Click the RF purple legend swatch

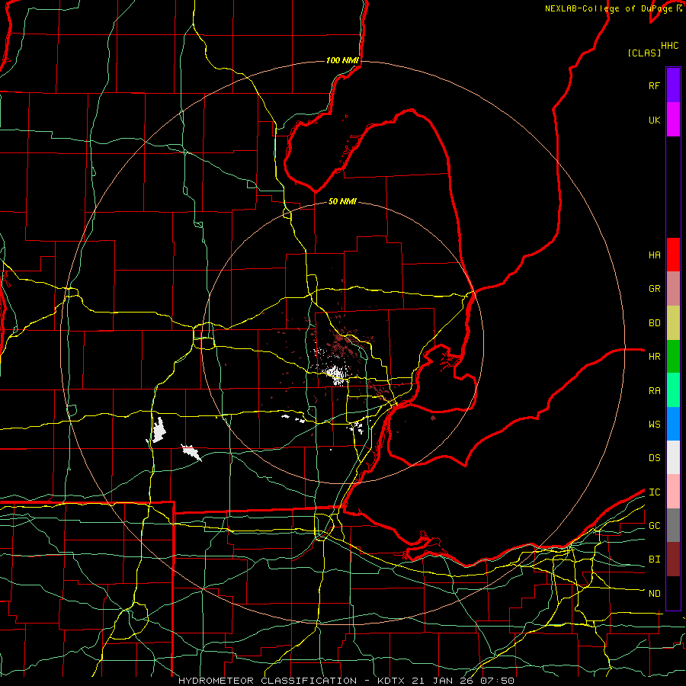click(673, 85)
